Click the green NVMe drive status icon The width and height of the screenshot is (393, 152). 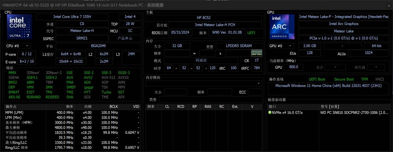click(x=270, y=113)
